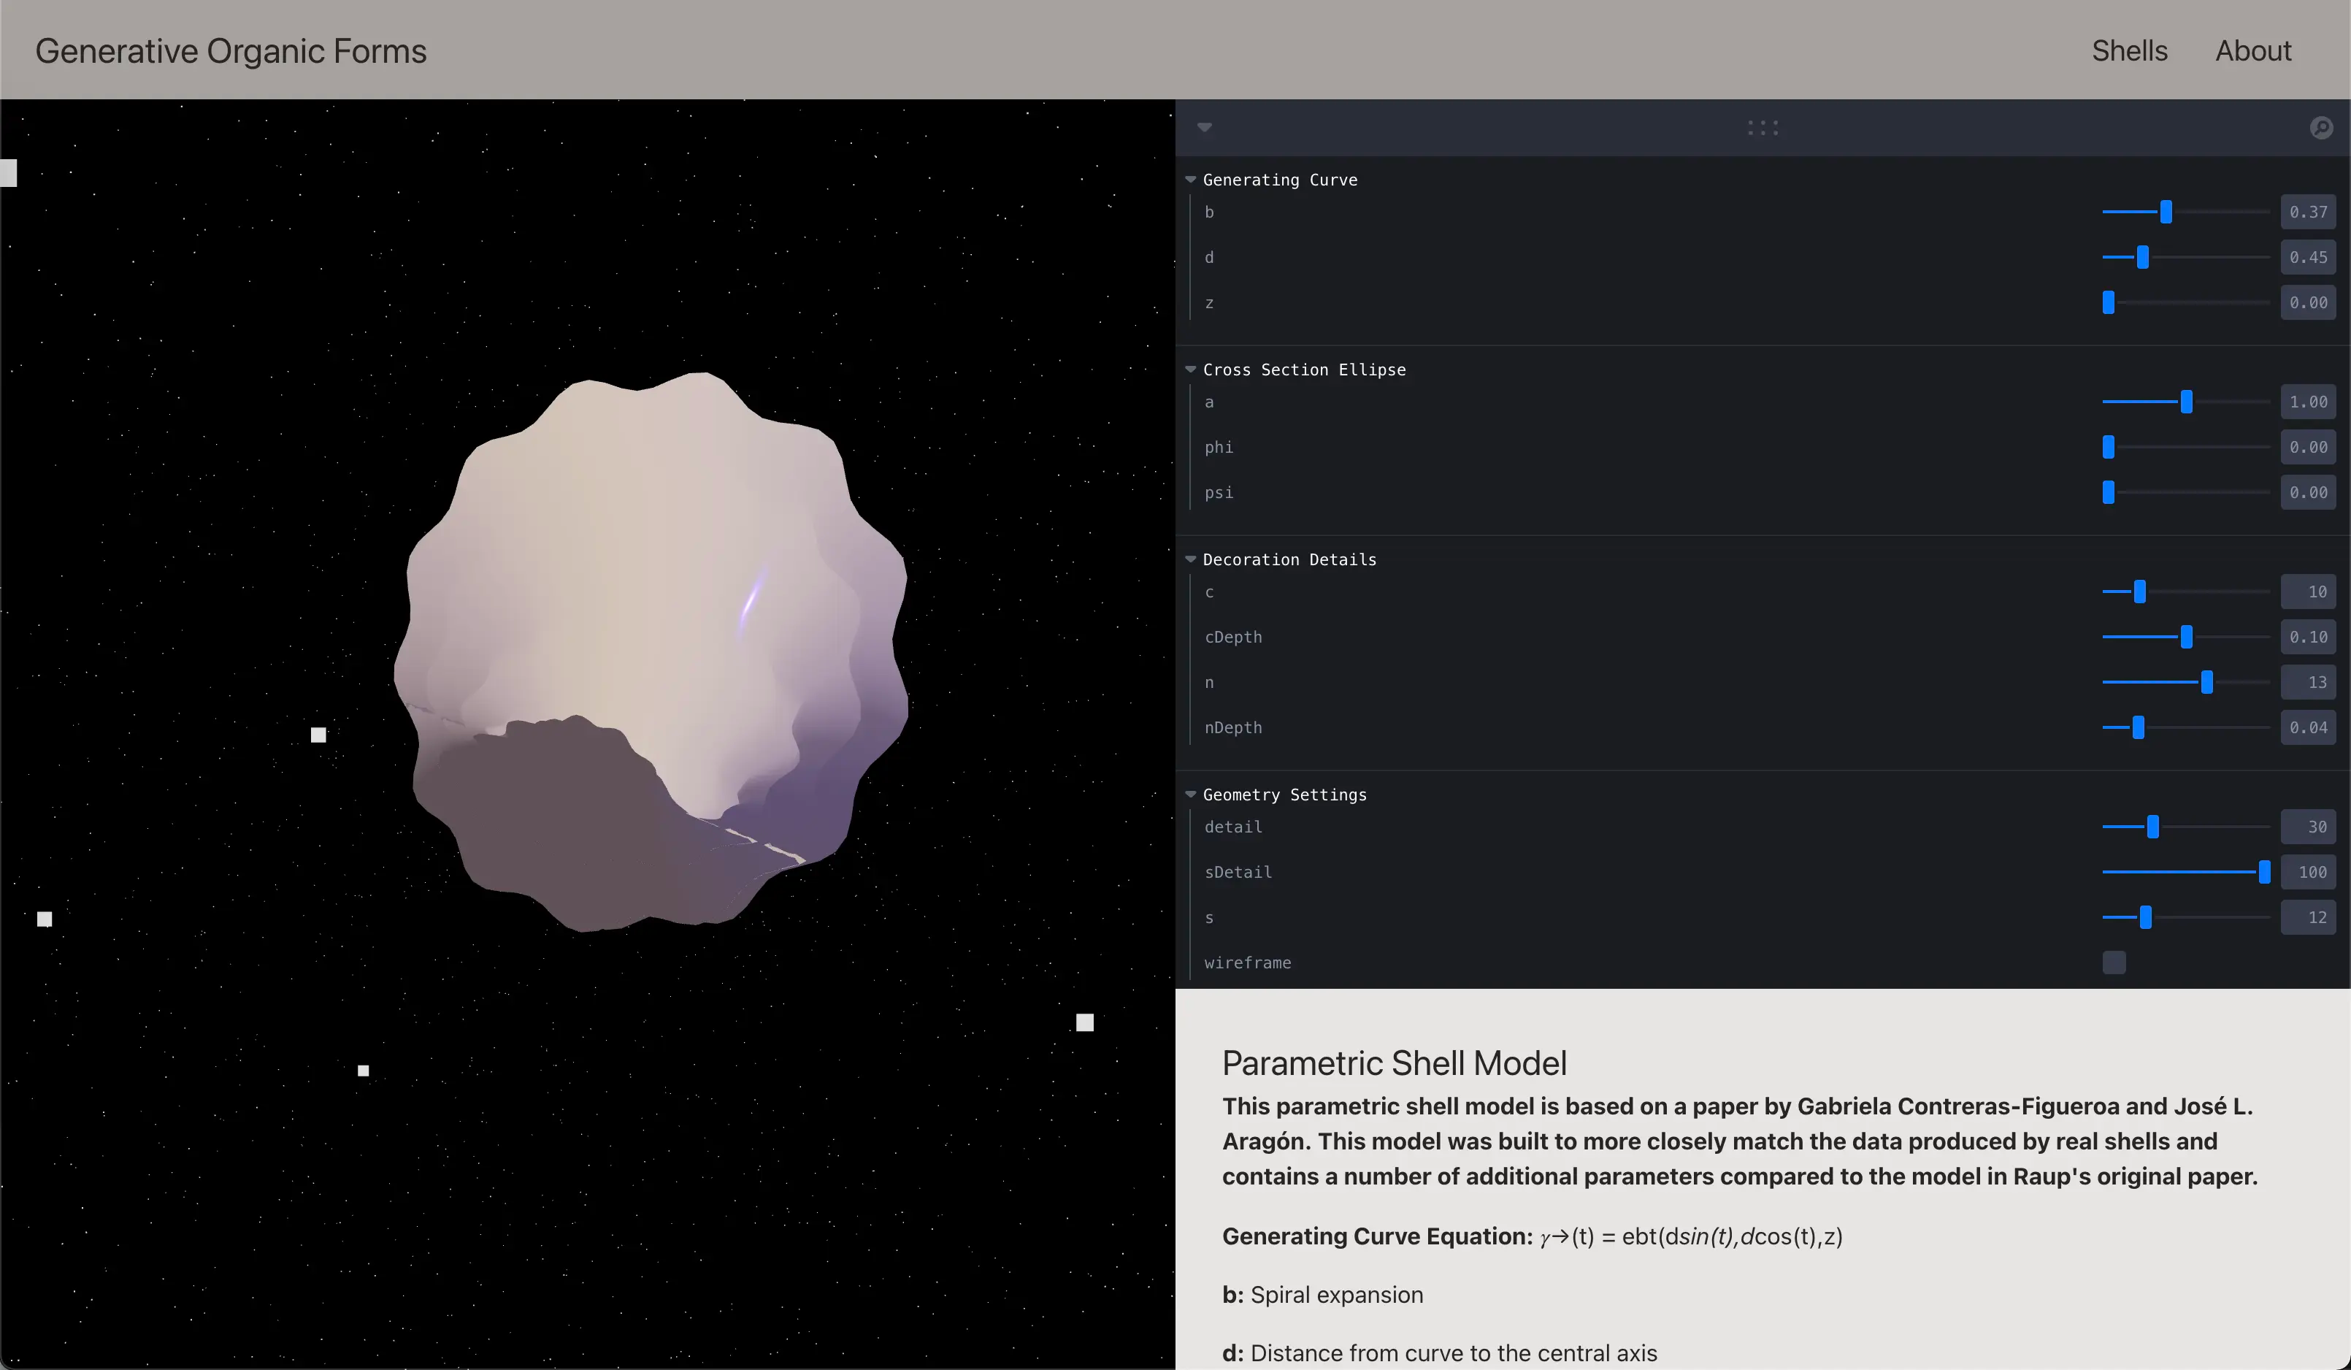The image size is (2351, 1370).
Task: Click the move/drag icon in panel header
Action: pyautogui.click(x=1764, y=127)
